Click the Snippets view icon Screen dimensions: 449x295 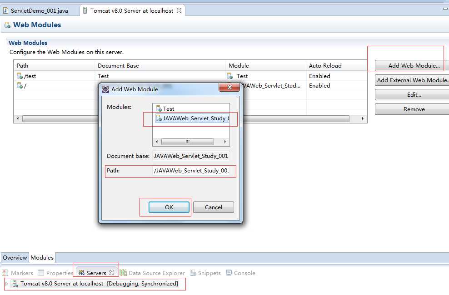coord(193,273)
